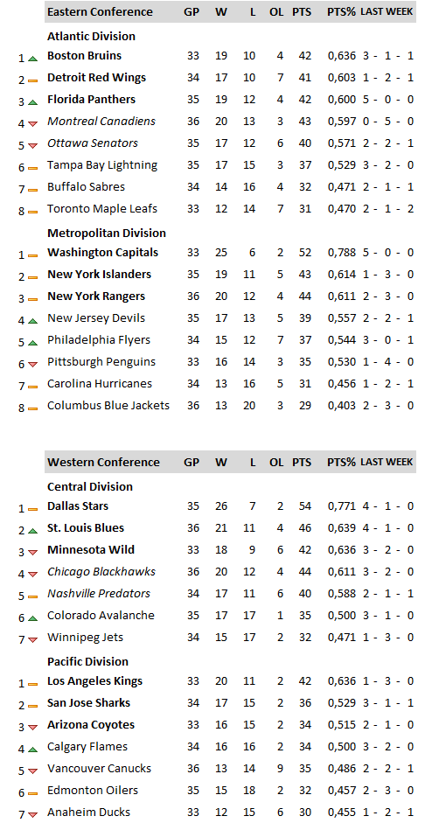Click the Chicago Blackhawks team name

pyautogui.click(x=101, y=572)
